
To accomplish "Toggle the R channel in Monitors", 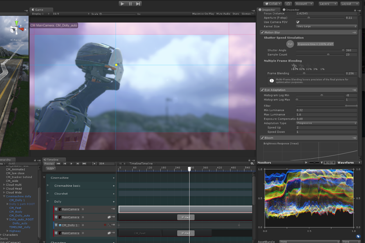I will 325,163.
